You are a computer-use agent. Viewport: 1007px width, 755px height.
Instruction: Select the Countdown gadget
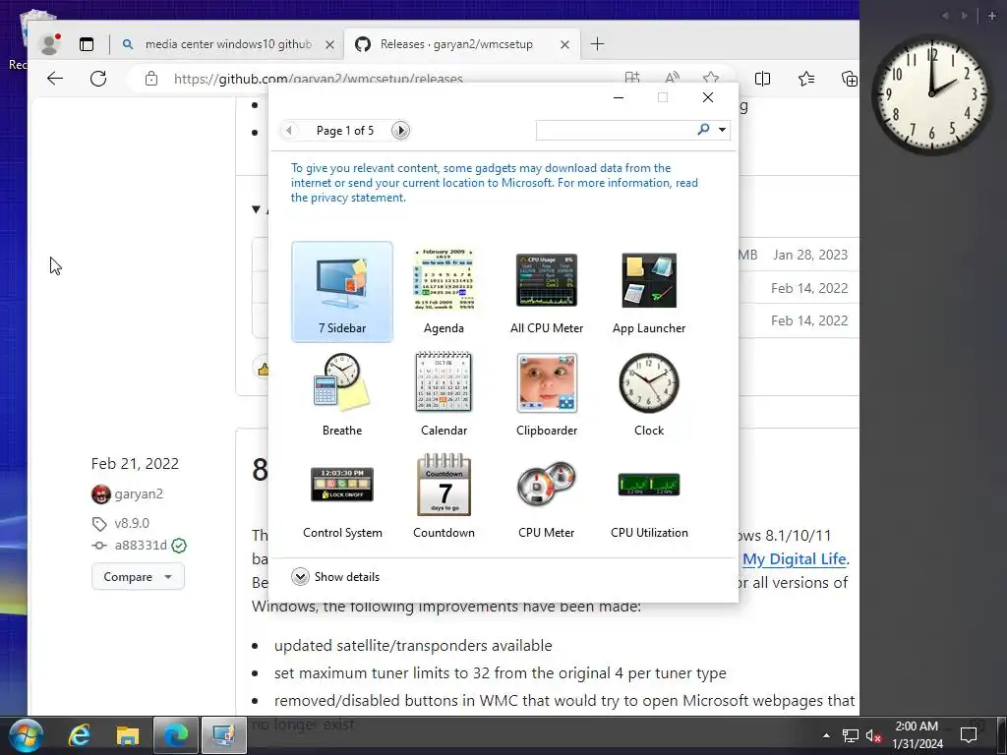(x=444, y=496)
